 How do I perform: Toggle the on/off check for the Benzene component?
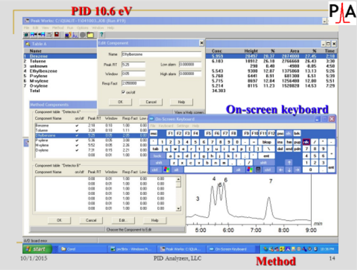77,126
